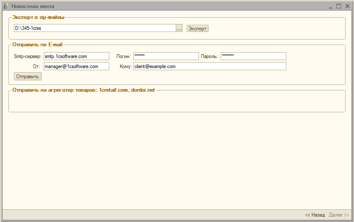
Task: Click the Новостная лента window title text
Action: click(33, 6)
